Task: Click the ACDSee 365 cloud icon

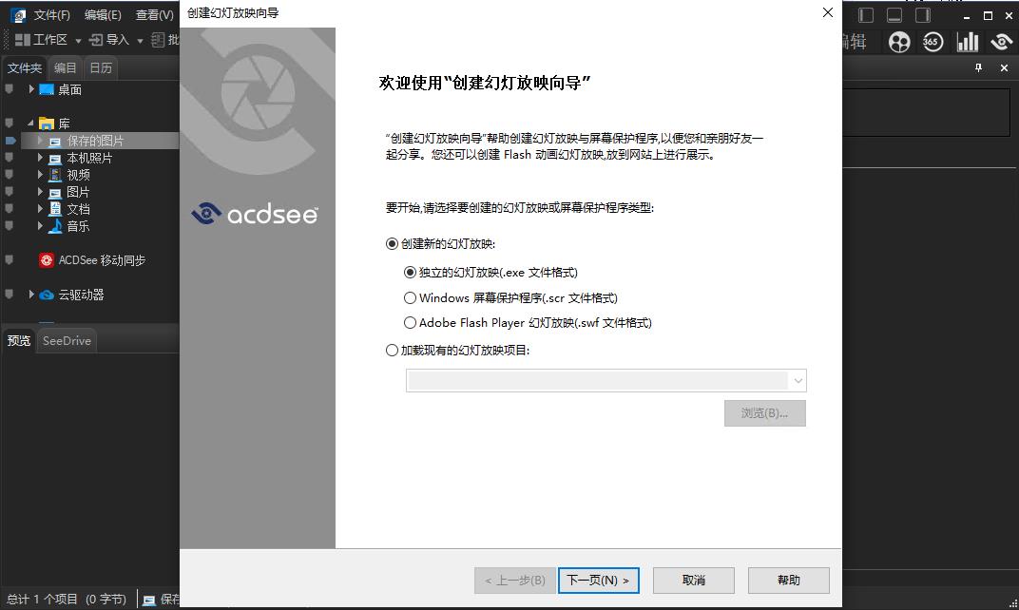Action: 932,41
